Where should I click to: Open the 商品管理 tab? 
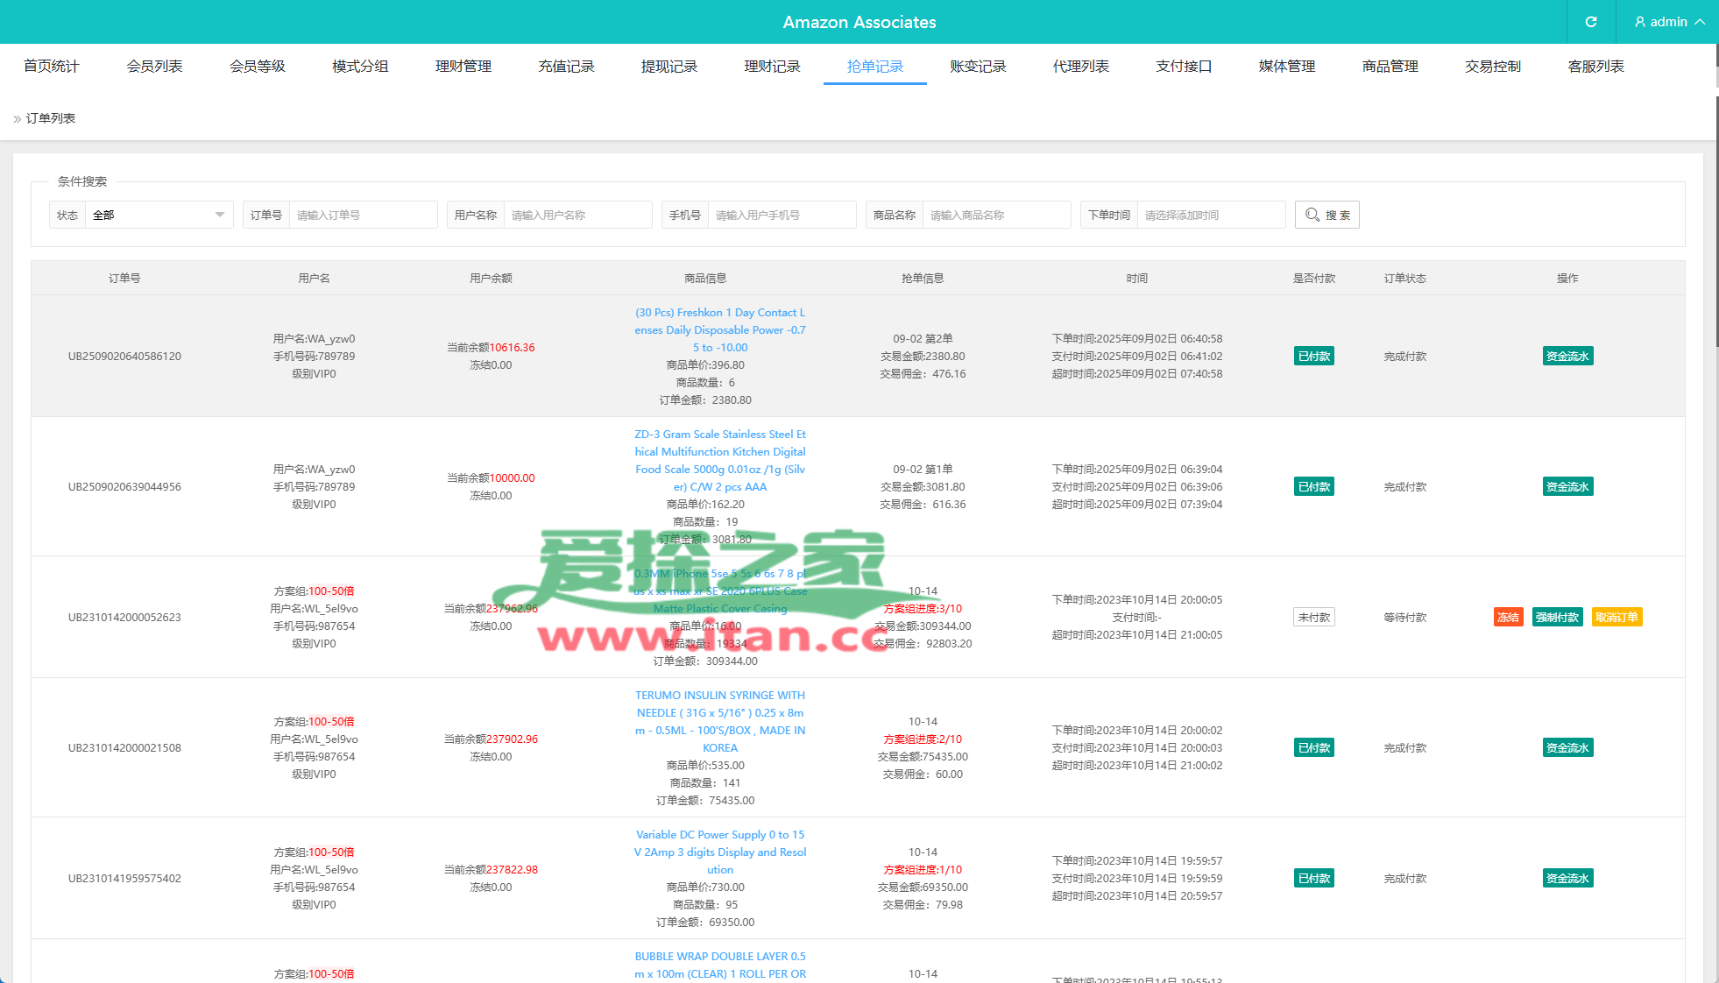click(x=1390, y=67)
